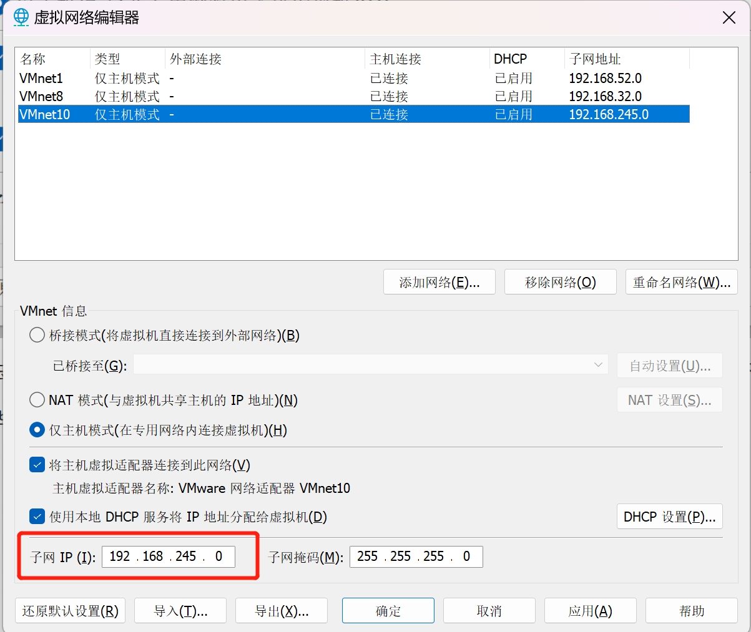The height and width of the screenshot is (632, 751).
Task: Enable 桥接模式 (bridged mode)
Action: pyautogui.click(x=37, y=334)
